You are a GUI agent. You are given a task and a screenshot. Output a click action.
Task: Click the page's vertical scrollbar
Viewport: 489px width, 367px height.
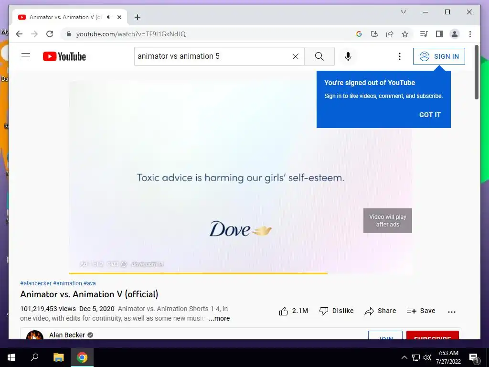click(x=477, y=72)
